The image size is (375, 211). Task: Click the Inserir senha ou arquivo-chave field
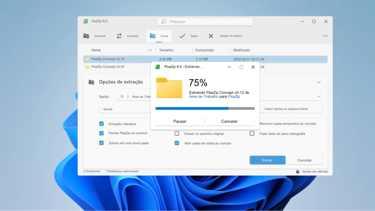[291, 109]
